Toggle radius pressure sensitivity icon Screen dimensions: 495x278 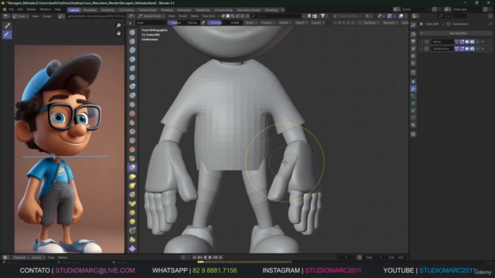[x=203, y=22]
